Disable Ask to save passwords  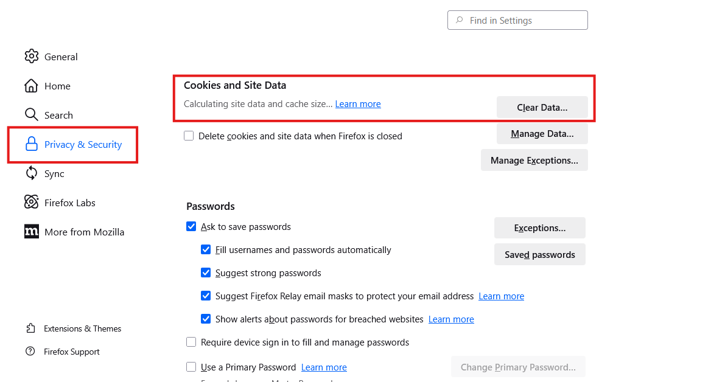click(x=191, y=226)
